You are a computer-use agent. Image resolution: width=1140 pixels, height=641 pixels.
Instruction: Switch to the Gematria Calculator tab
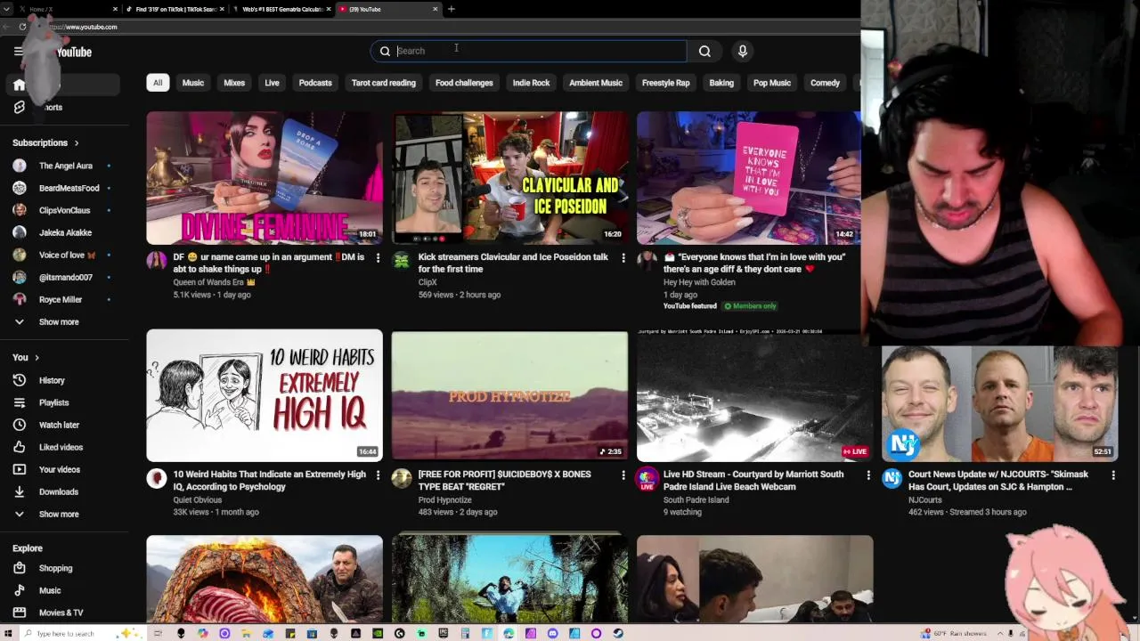click(x=281, y=9)
